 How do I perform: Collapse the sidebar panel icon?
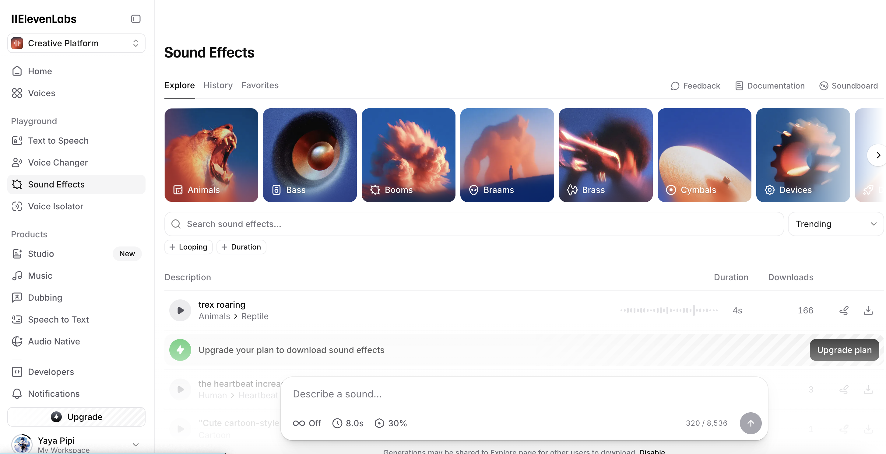(x=135, y=19)
